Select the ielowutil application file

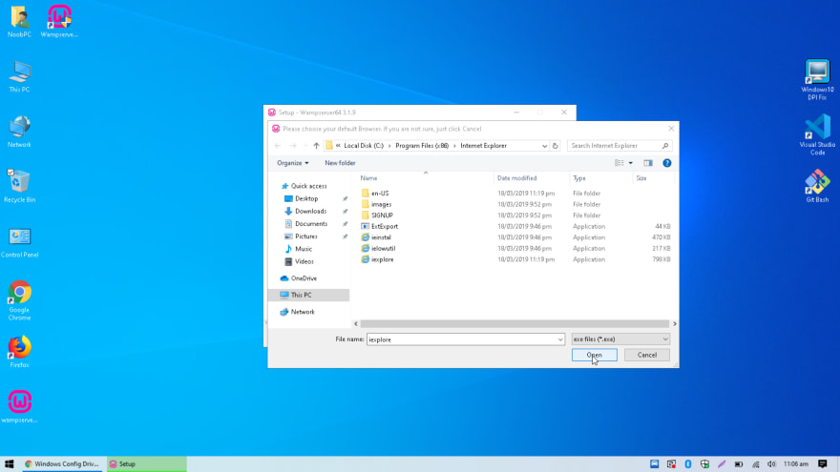point(383,248)
